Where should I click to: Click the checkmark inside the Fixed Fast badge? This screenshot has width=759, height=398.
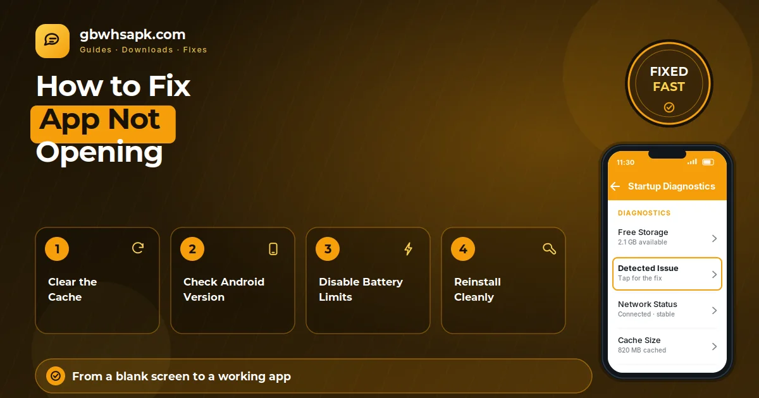[669, 107]
